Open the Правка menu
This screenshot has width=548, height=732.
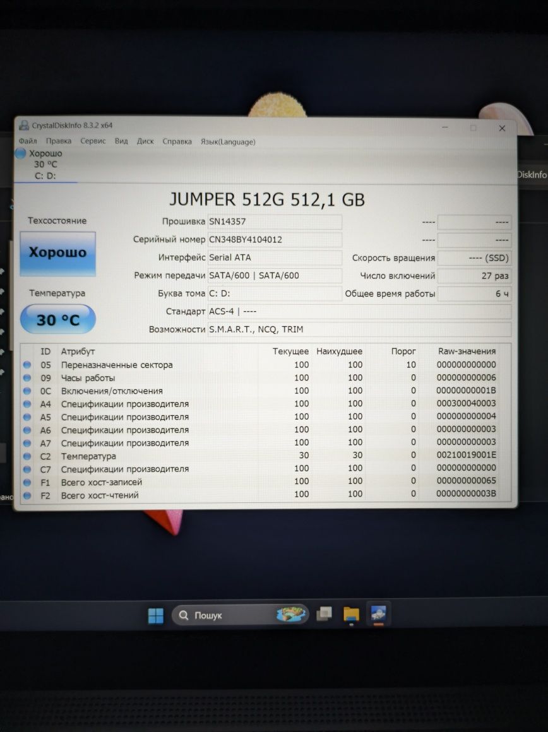[58, 141]
